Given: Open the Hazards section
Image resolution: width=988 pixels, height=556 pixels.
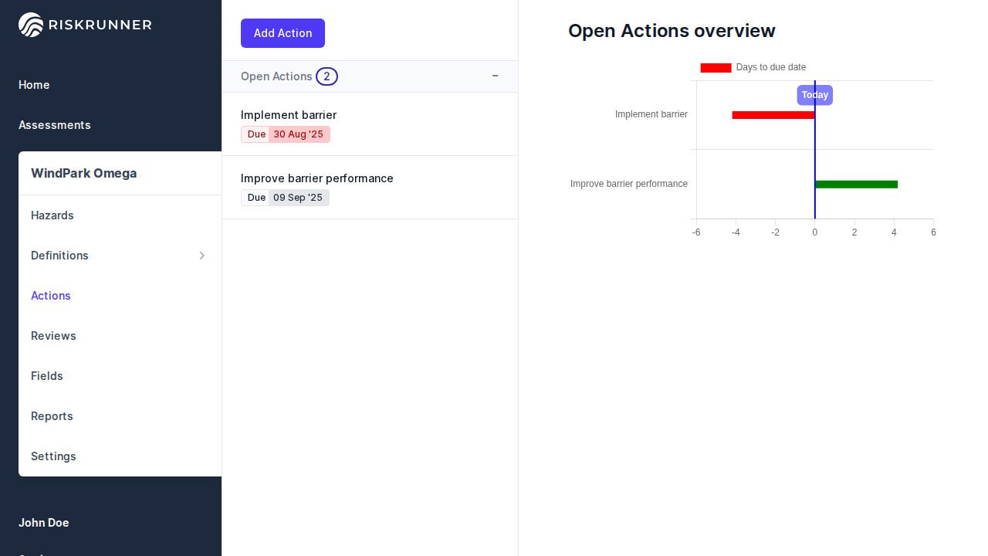Looking at the screenshot, I should (52, 215).
